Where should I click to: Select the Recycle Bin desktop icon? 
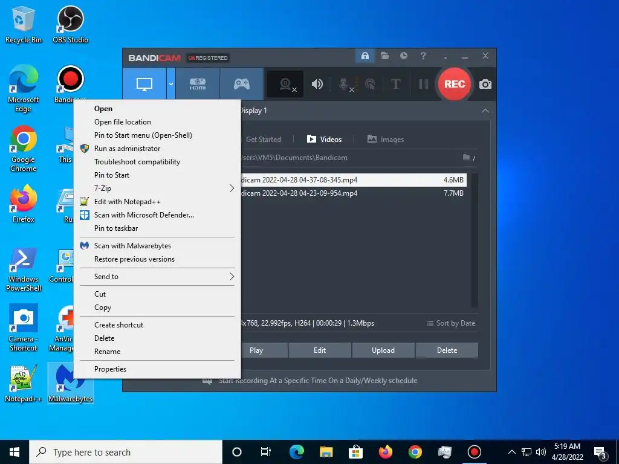pos(24,25)
